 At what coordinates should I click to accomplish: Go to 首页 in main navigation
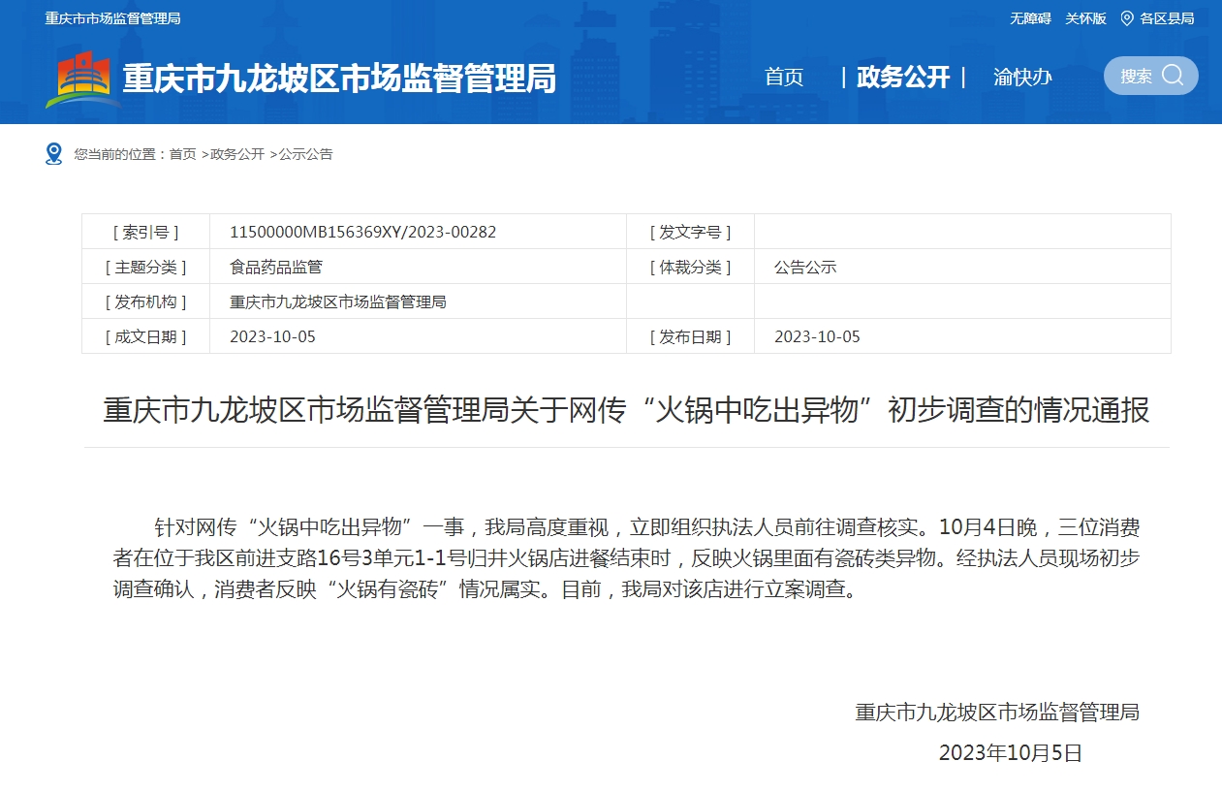point(784,78)
